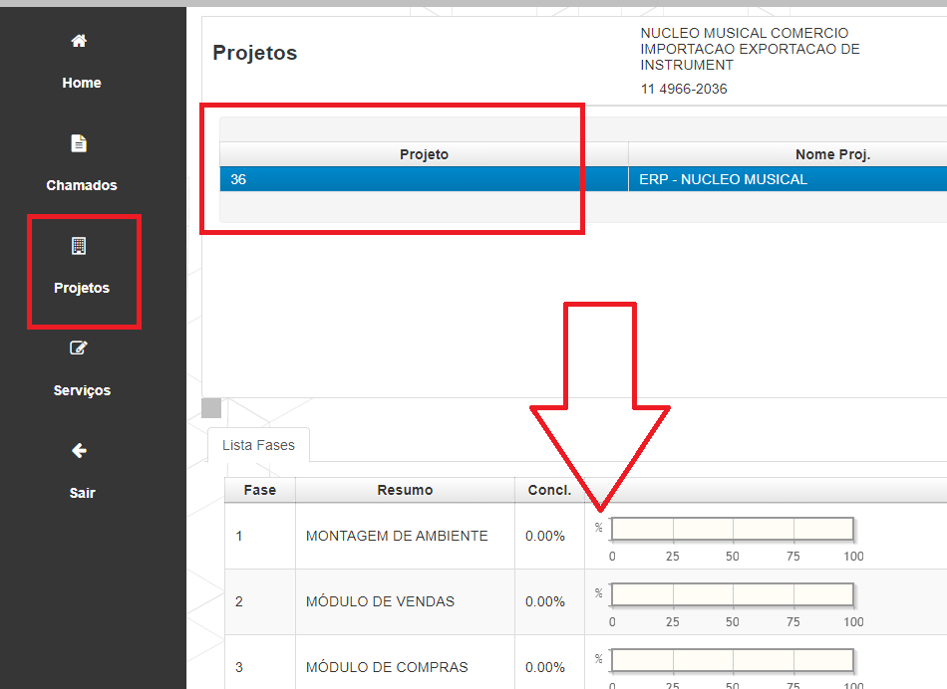Switch to the Lista Fases tab

(258, 445)
